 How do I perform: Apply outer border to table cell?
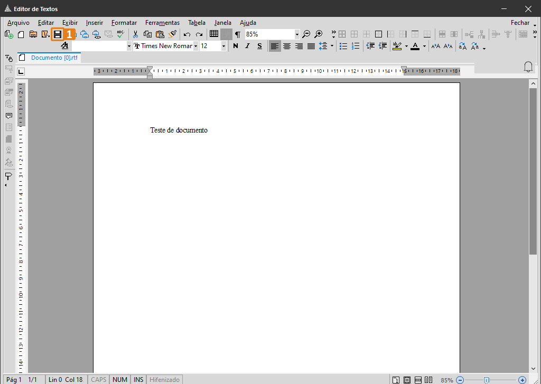tap(378, 34)
